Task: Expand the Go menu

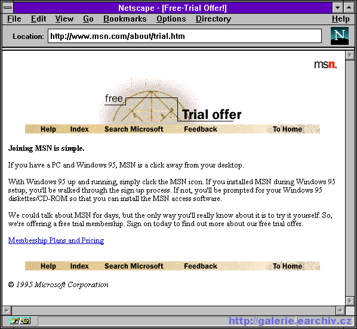Action: coord(88,19)
